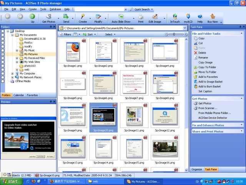Tick the checkbox beside Offline Media
Image resolution: width=246 pixels, height=185 pixels.
pyautogui.click(x=3, y=81)
